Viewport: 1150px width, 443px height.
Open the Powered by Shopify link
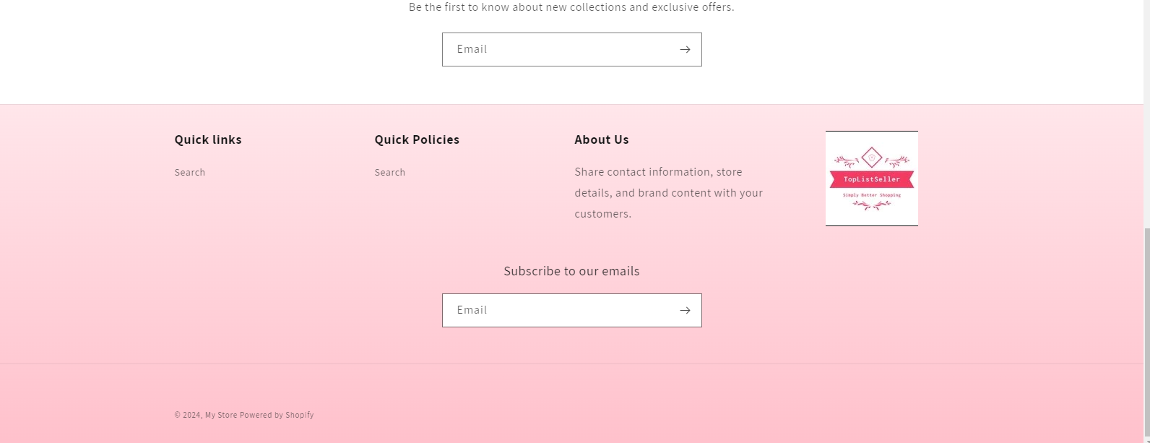click(x=277, y=415)
